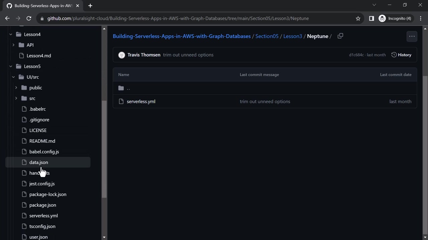Copy the file path icon
Viewport: 428px width, 240px height.
[x=340, y=36]
